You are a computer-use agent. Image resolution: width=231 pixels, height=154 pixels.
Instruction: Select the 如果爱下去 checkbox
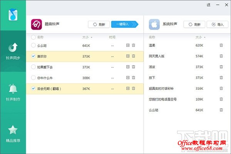pyautogui.click(x=33, y=67)
